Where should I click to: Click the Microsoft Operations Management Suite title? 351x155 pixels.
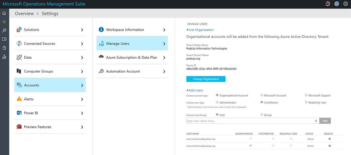coord(44,4)
